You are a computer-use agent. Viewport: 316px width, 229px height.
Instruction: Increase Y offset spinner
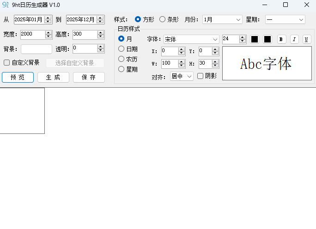[x=215, y=49]
